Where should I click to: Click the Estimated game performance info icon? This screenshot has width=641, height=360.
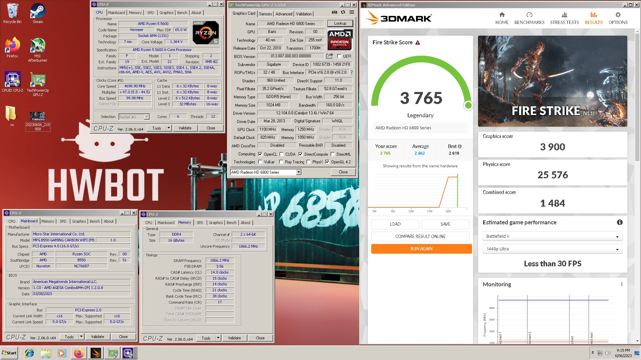coord(620,222)
